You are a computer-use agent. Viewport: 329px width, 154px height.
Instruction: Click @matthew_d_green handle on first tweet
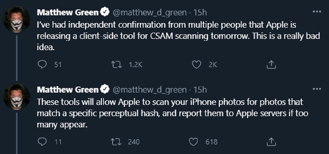(150, 12)
